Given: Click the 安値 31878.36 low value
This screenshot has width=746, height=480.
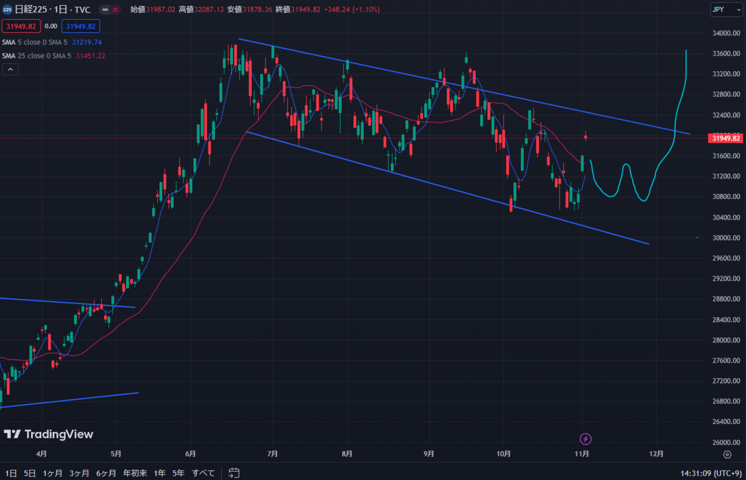Looking at the screenshot, I should [249, 10].
